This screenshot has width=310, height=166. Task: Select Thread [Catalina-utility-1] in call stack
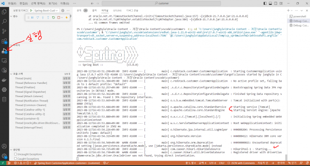30,109
